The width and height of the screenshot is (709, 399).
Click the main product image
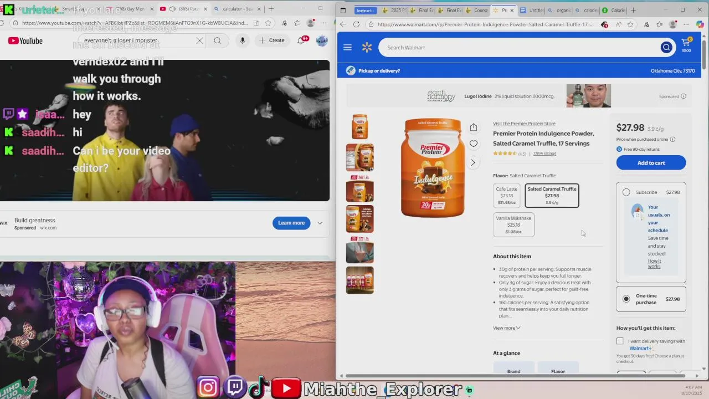(433, 167)
